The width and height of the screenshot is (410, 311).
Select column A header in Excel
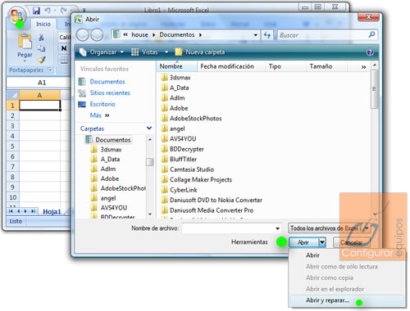pos(40,95)
